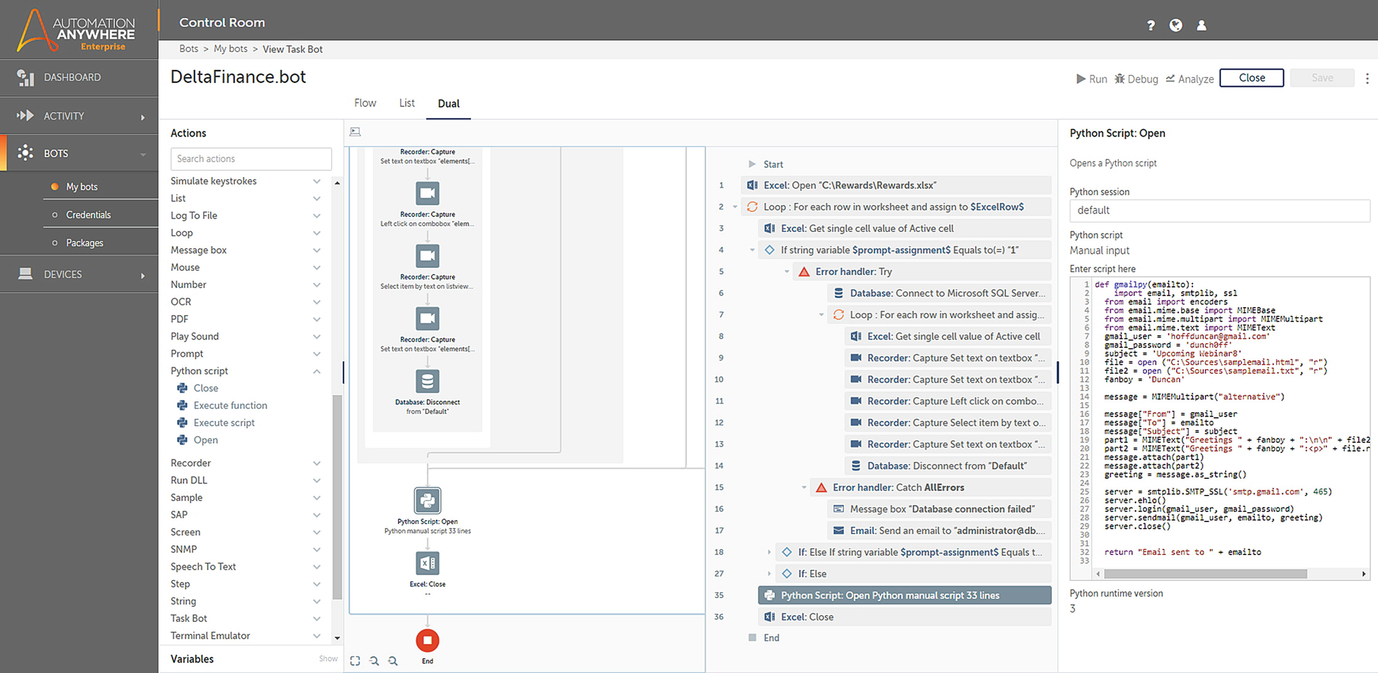Click the Actions list vertical scrollbar thumb

337,497
